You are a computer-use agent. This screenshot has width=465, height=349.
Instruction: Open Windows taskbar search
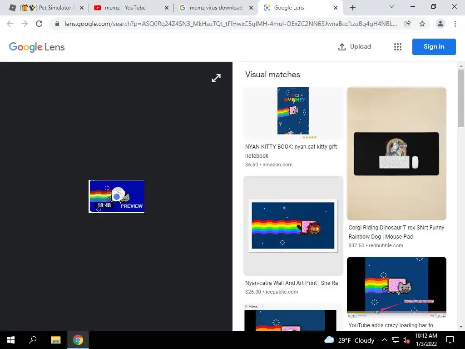coord(33,340)
